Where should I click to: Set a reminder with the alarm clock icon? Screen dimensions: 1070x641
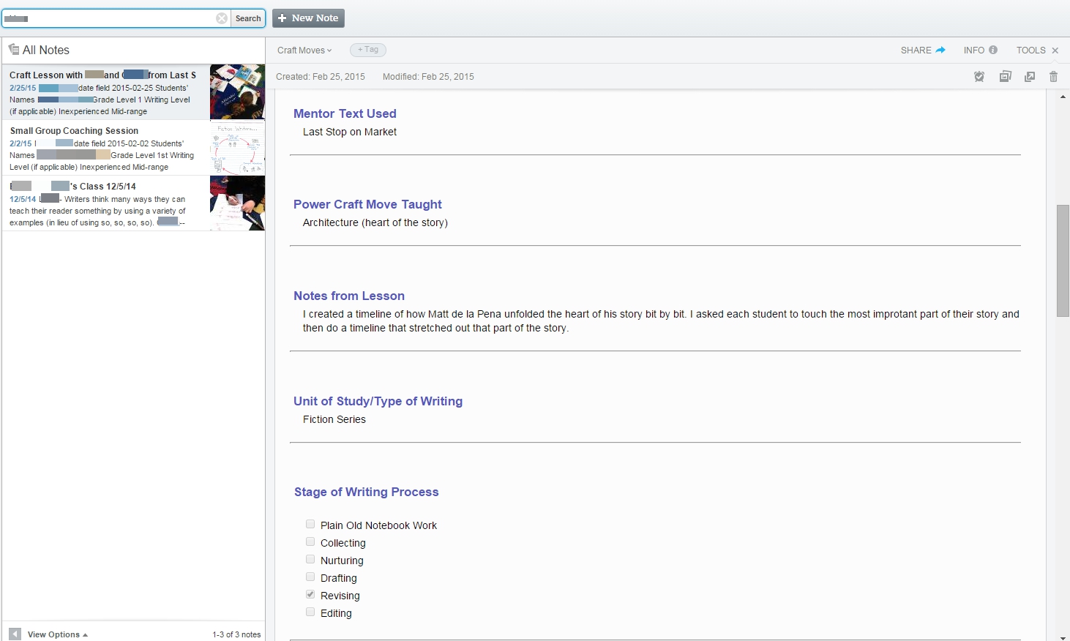[979, 77]
